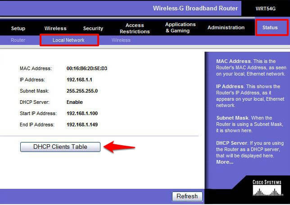Click the Start IP Address: label
The image size is (290, 205).
pyautogui.click(x=38, y=113)
